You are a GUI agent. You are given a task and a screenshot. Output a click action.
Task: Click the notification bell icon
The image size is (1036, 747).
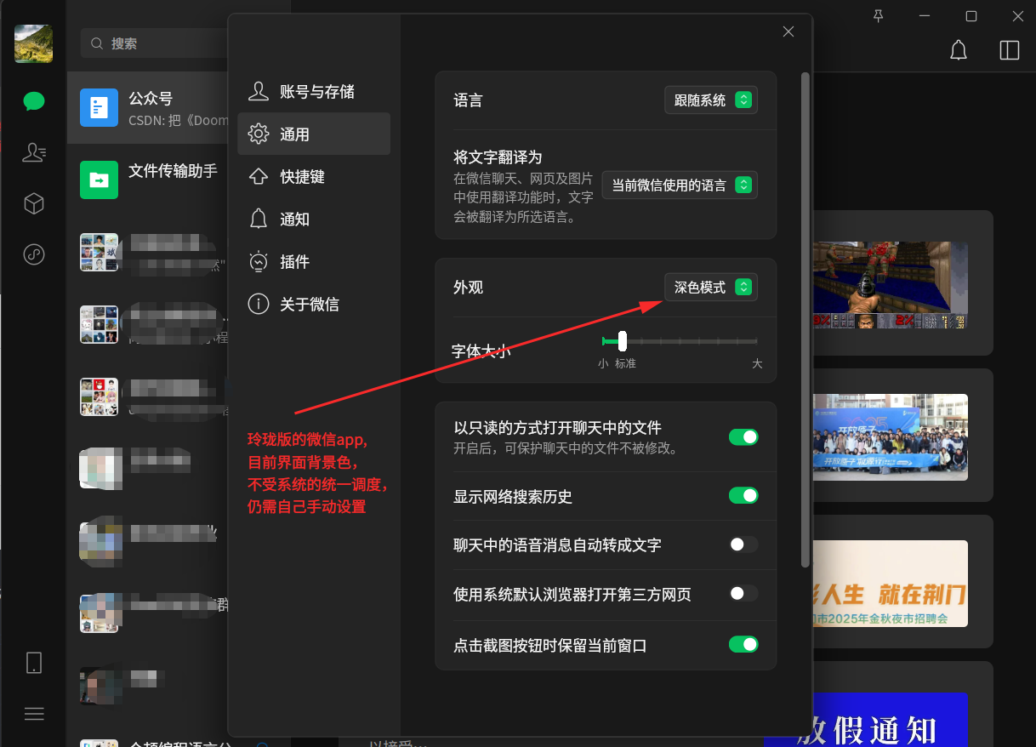click(x=959, y=50)
